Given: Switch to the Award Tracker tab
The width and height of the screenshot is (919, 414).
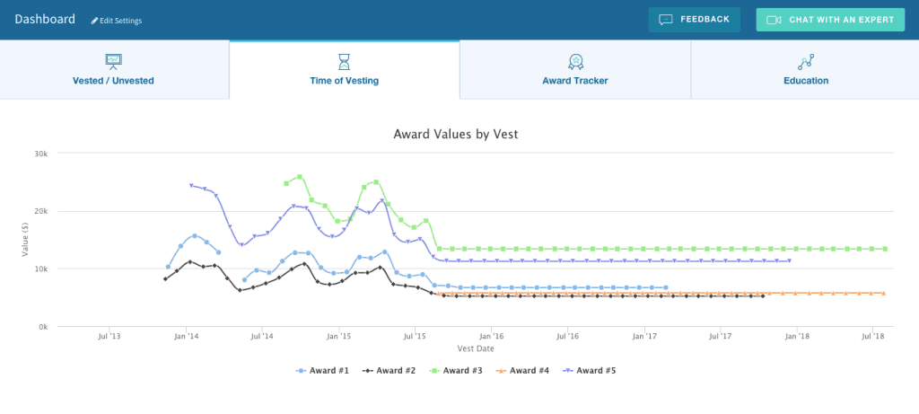Looking at the screenshot, I should coord(575,70).
